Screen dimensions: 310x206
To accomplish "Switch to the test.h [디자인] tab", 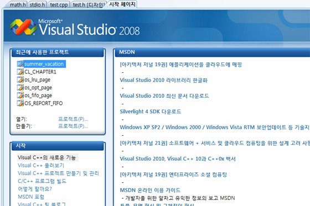I will (x=89, y=4).
